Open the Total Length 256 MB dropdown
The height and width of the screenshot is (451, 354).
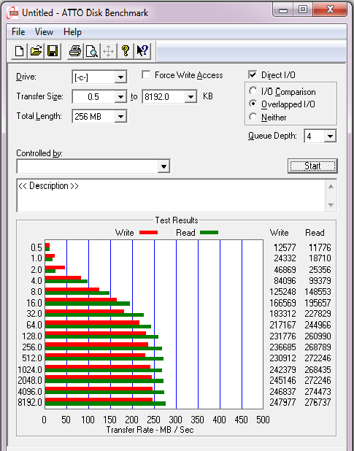tap(120, 117)
